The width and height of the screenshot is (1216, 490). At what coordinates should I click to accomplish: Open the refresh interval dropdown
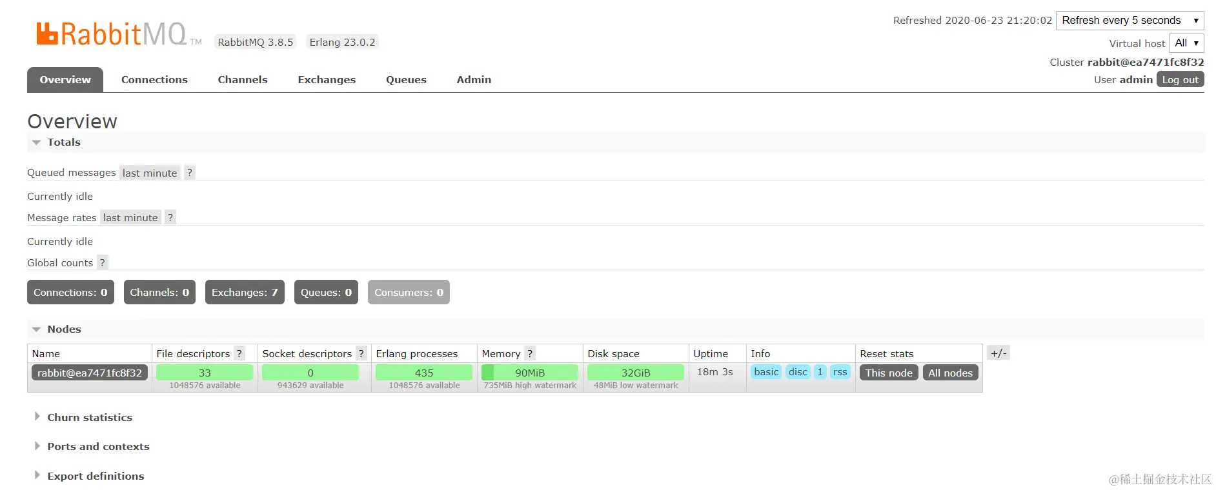(x=1130, y=21)
